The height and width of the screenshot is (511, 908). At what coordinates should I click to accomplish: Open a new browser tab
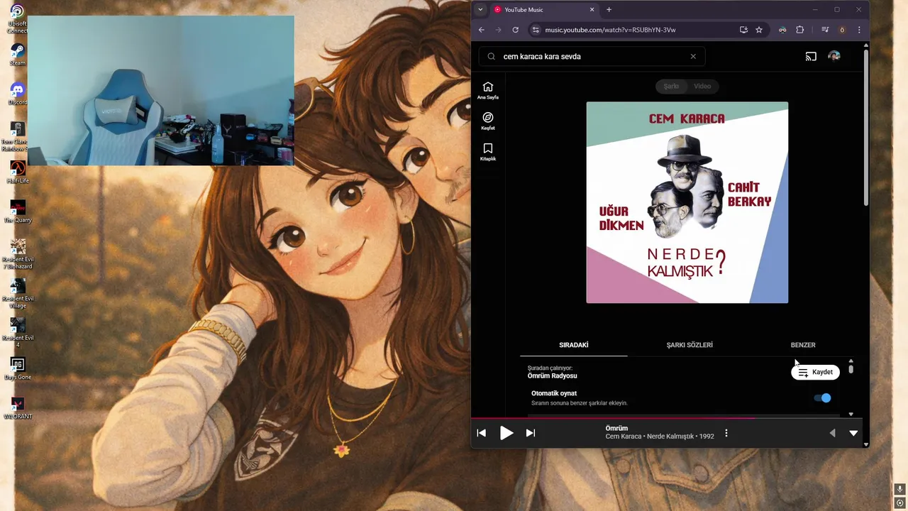pyautogui.click(x=609, y=10)
